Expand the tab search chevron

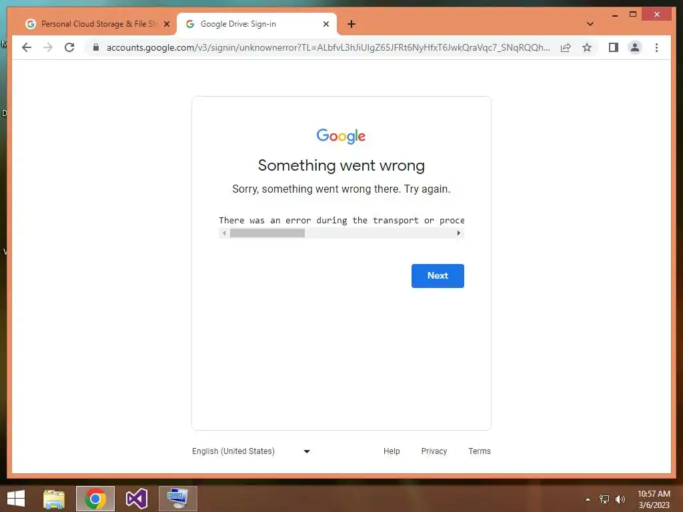point(590,24)
